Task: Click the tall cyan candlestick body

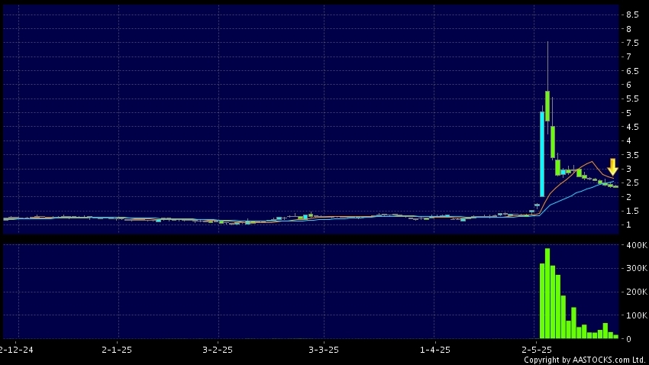Action: 542,154
